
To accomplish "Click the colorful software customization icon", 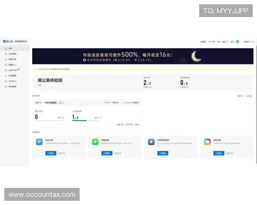I will (x=207, y=142).
